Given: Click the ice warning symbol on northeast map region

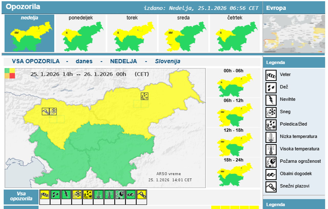Looking at the screenshot, I should 145,96.
